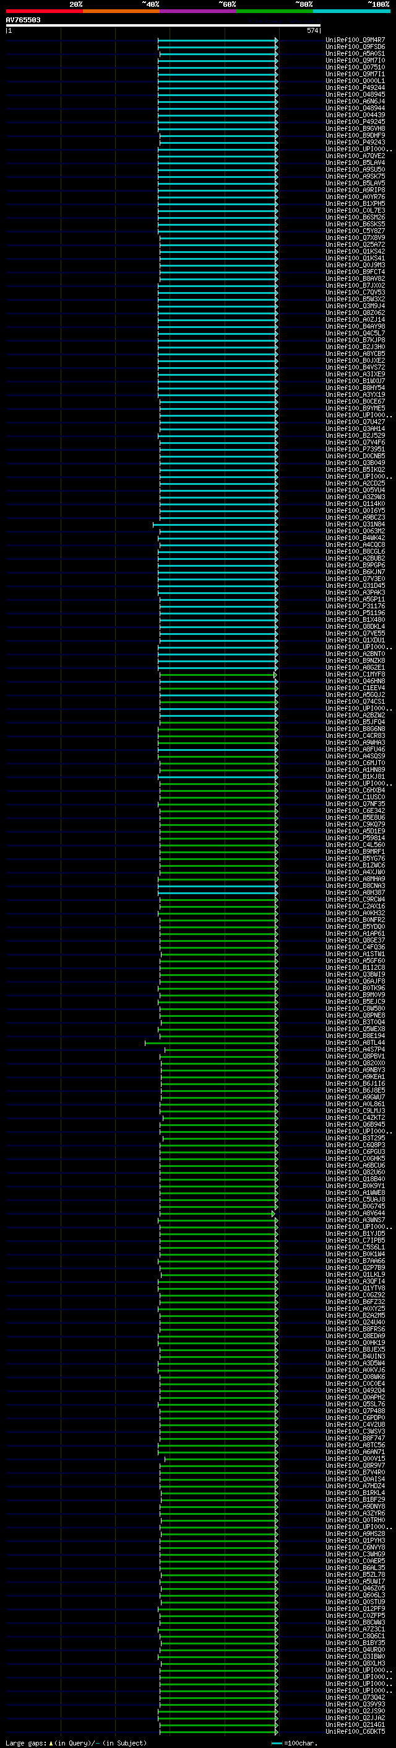The image size is (396, 1748).
Task: Select hit UniRef100_C0L7E3
Action: (x=355, y=210)
